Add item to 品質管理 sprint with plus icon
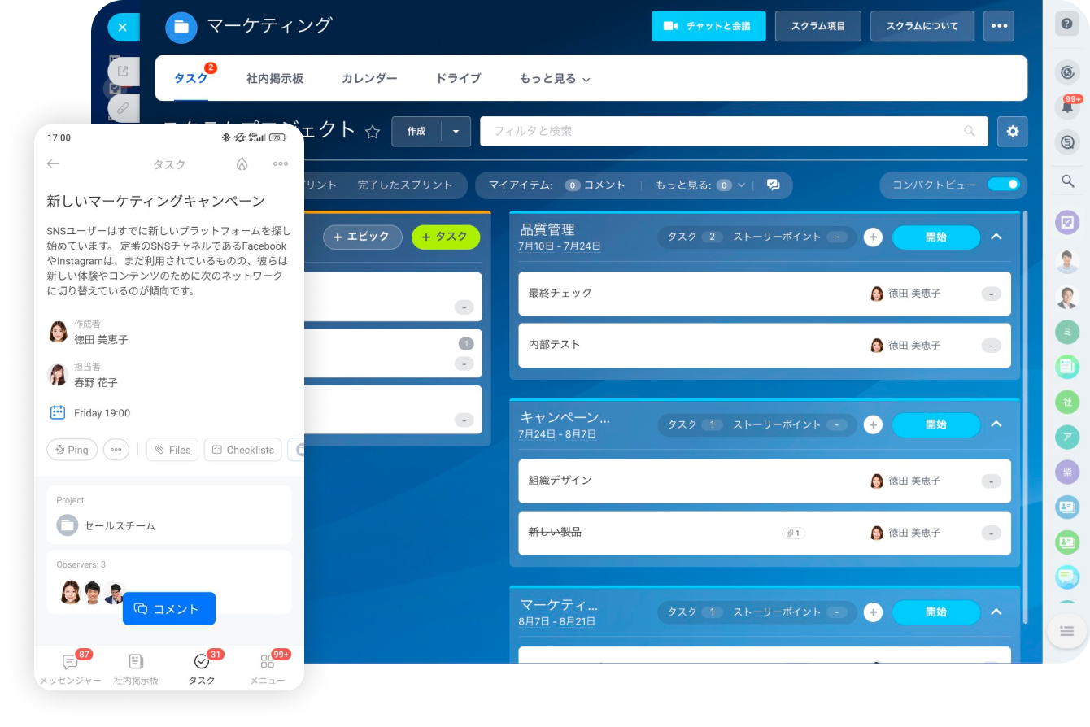1090x727 pixels. click(873, 237)
